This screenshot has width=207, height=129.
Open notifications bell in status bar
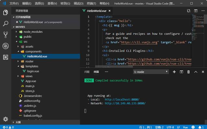click(x=201, y=127)
